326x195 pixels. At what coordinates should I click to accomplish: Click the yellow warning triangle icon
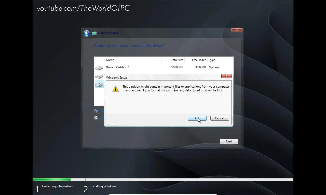tap(116, 88)
